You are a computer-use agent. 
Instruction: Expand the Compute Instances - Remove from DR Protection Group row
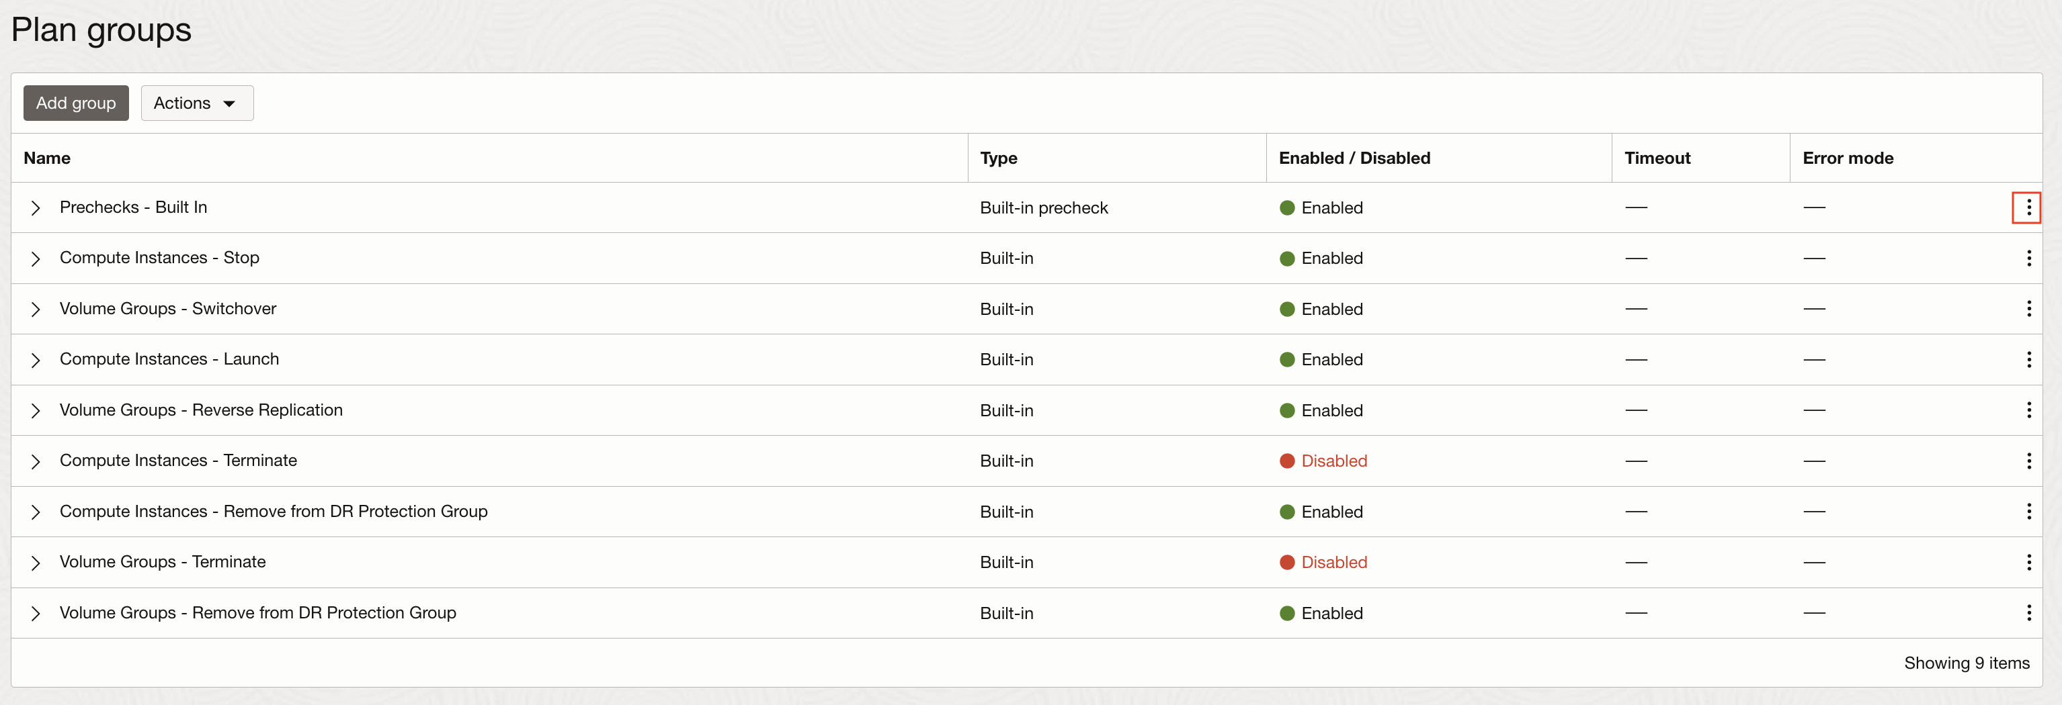tap(35, 511)
